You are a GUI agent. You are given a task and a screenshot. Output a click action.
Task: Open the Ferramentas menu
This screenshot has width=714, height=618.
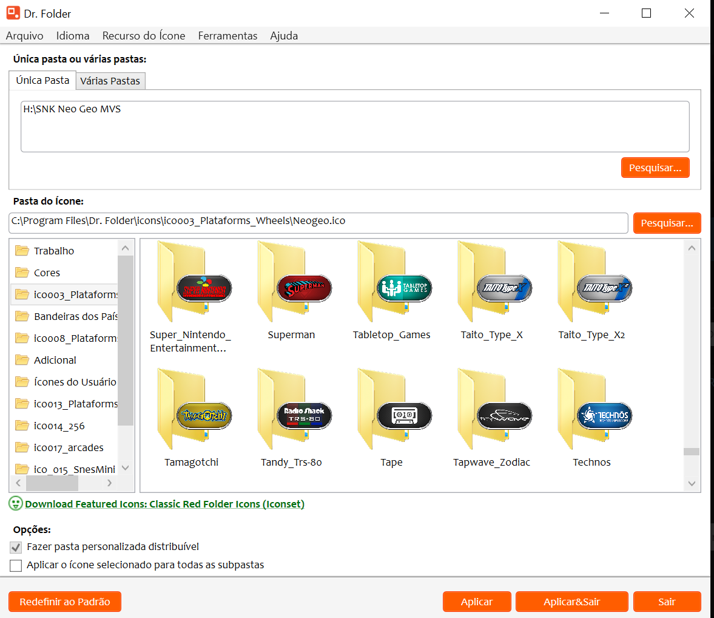[227, 36]
